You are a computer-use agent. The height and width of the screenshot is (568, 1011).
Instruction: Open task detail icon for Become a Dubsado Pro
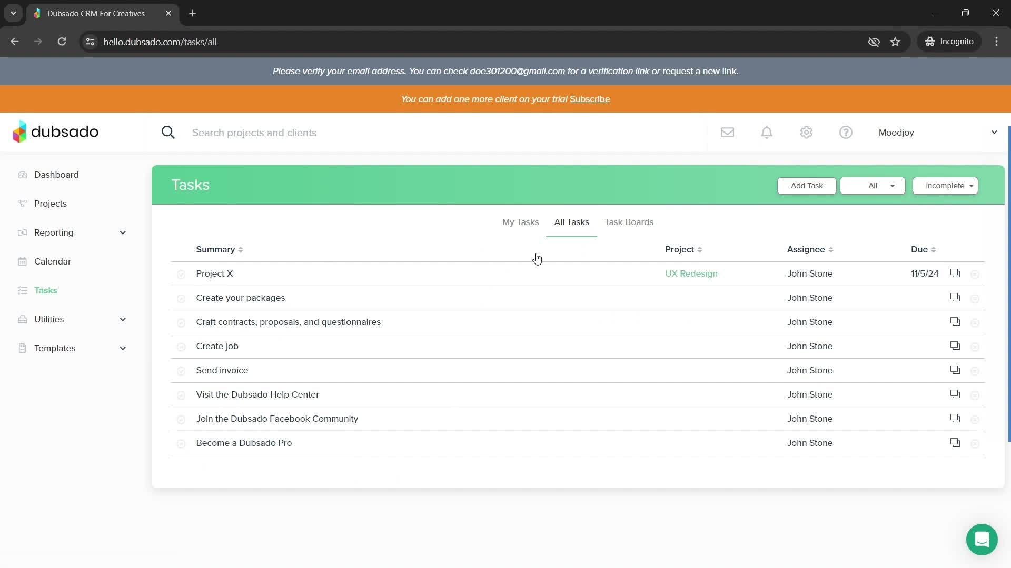click(x=955, y=442)
